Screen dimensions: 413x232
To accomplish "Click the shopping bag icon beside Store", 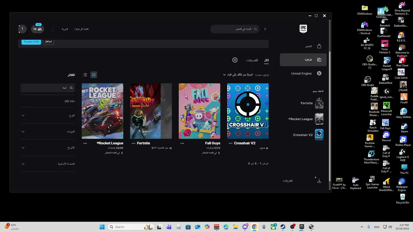I will [x=319, y=46].
